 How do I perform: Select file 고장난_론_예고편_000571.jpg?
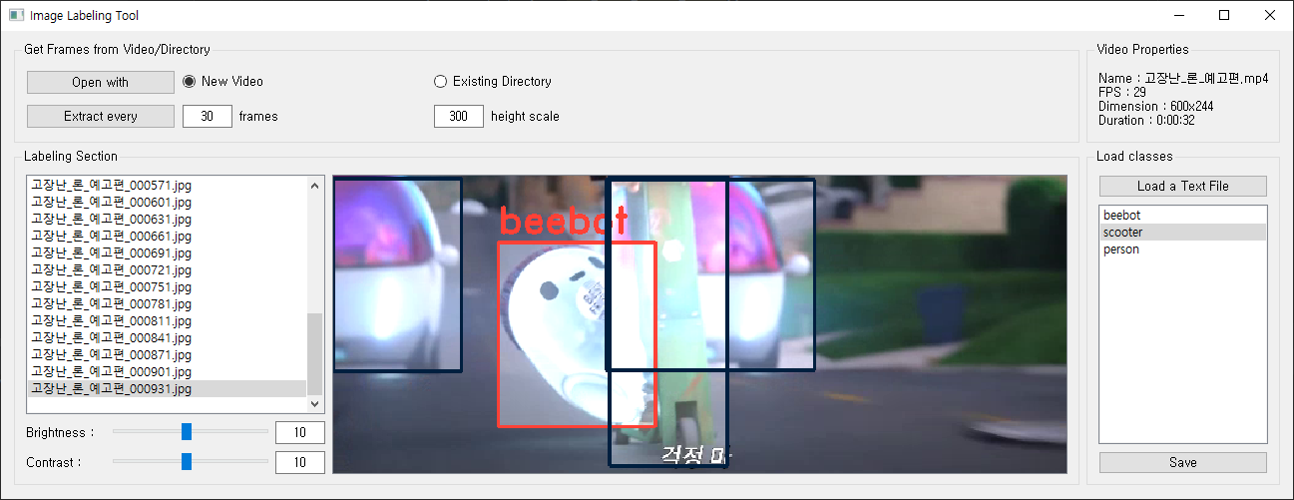coord(167,185)
